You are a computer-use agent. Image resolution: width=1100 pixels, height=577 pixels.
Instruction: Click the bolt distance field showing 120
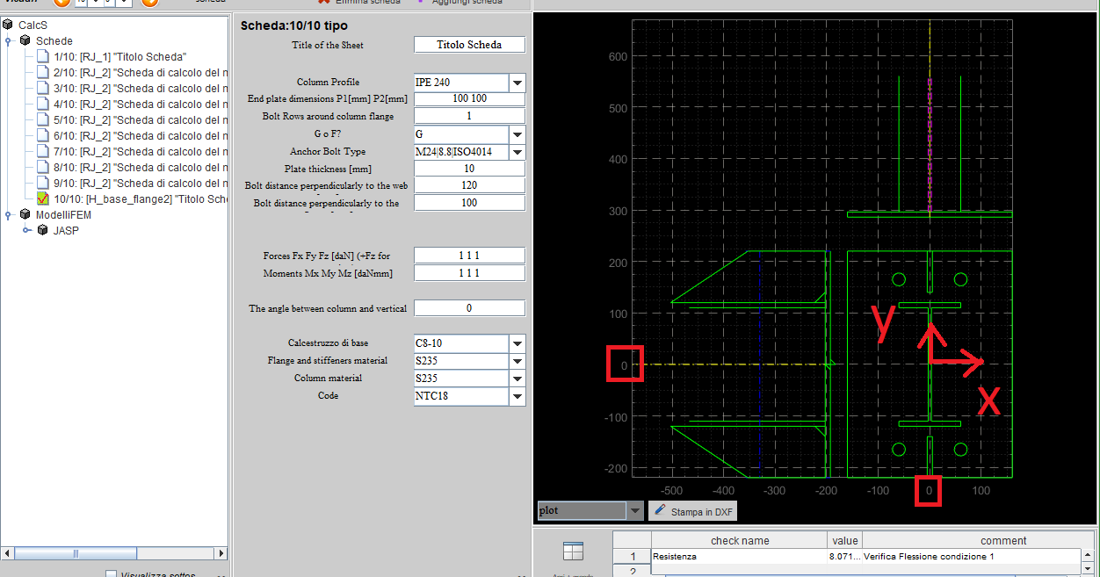click(x=469, y=185)
